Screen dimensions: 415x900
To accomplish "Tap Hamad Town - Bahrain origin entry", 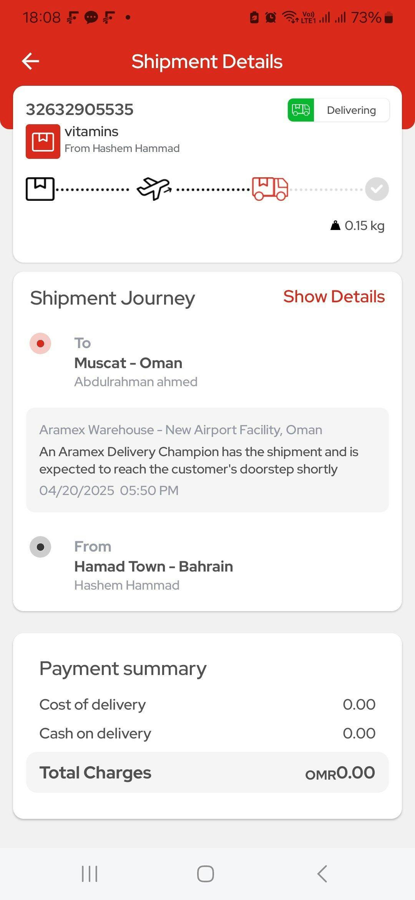I will [153, 567].
